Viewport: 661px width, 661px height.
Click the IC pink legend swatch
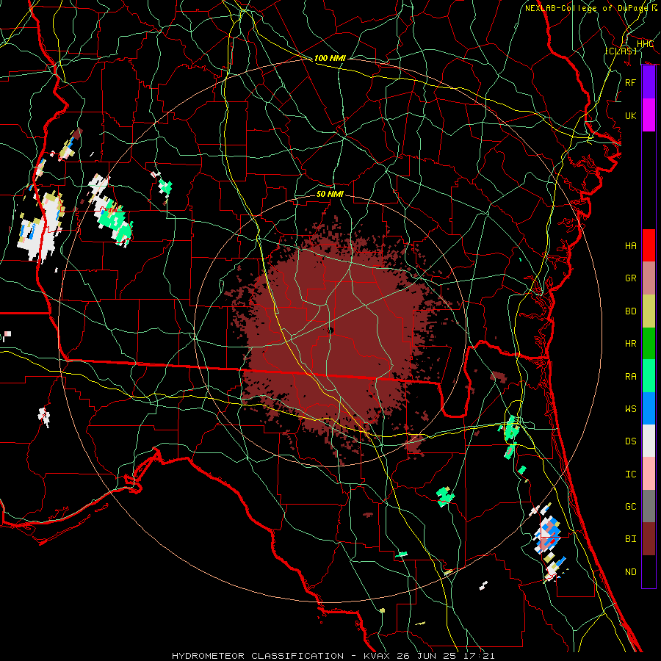[x=649, y=474]
